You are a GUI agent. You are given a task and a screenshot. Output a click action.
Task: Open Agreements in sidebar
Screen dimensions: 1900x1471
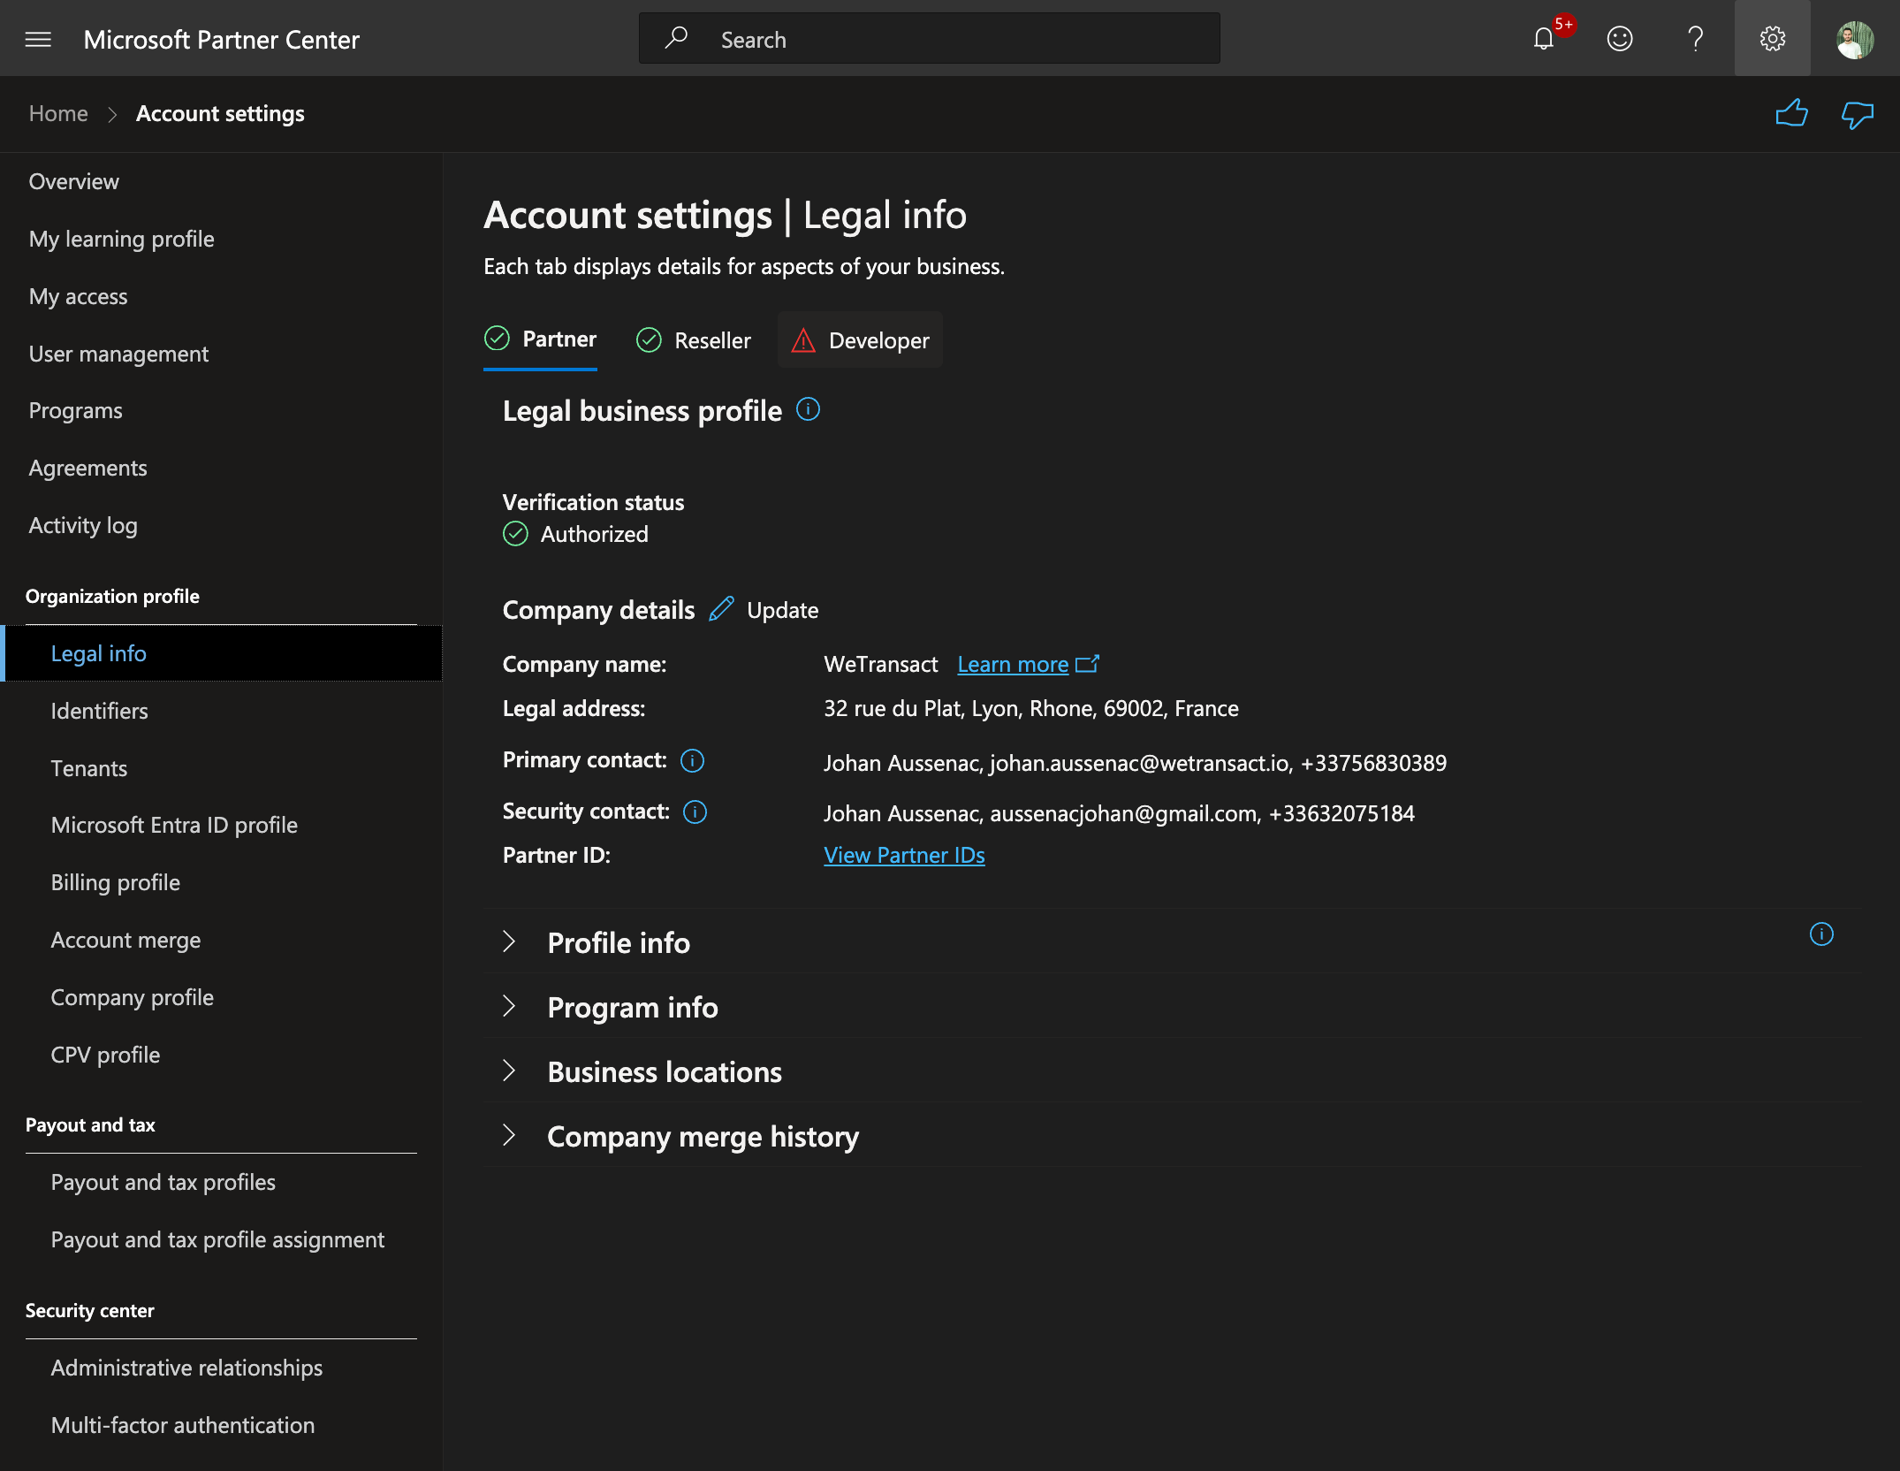[x=88, y=468]
